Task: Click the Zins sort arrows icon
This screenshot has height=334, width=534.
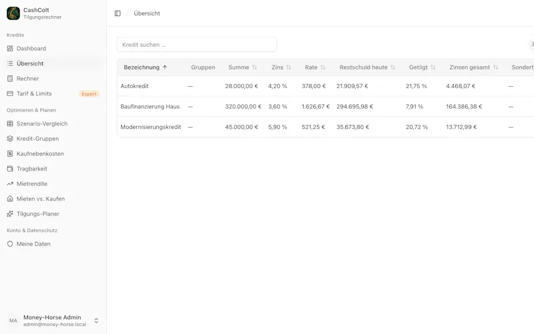Action: pos(289,67)
